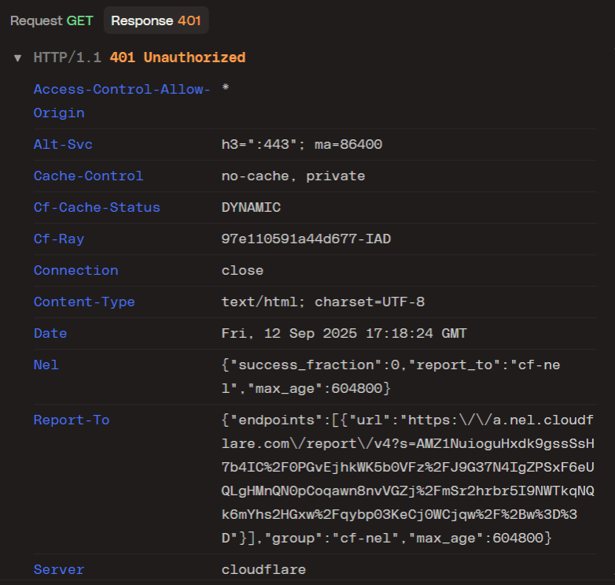Click the Cf-Cache-Status header label
Screen dimensions: 615x585
[97, 208]
